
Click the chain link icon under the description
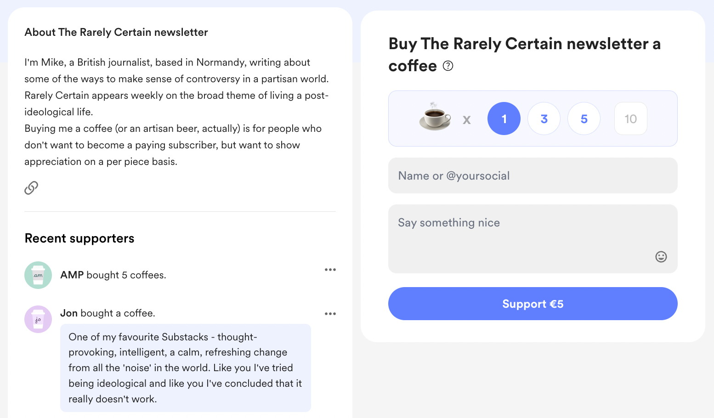click(x=31, y=187)
